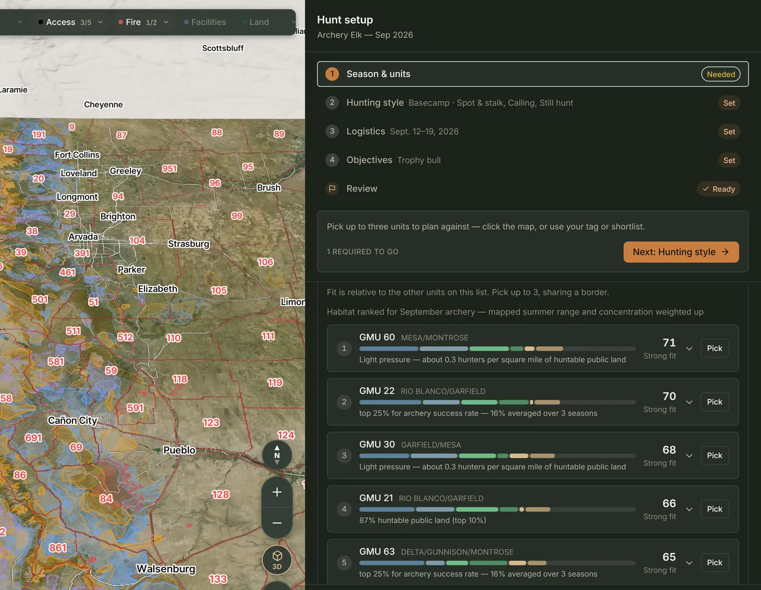Click the GMU 22 fit score bar

pos(497,403)
